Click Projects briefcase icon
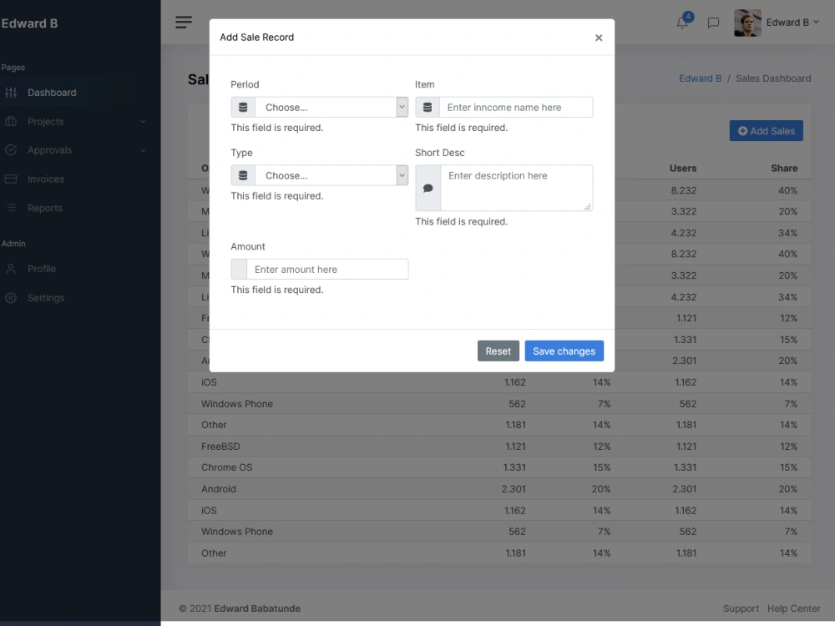This screenshot has width=835, height=626. point(11,121)
